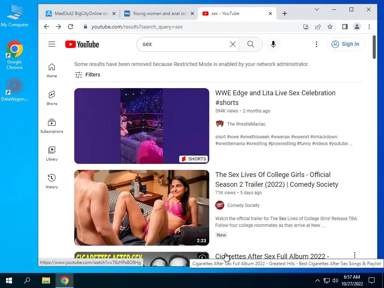Click the page vertical scrollbar thumb

[374, 47]
